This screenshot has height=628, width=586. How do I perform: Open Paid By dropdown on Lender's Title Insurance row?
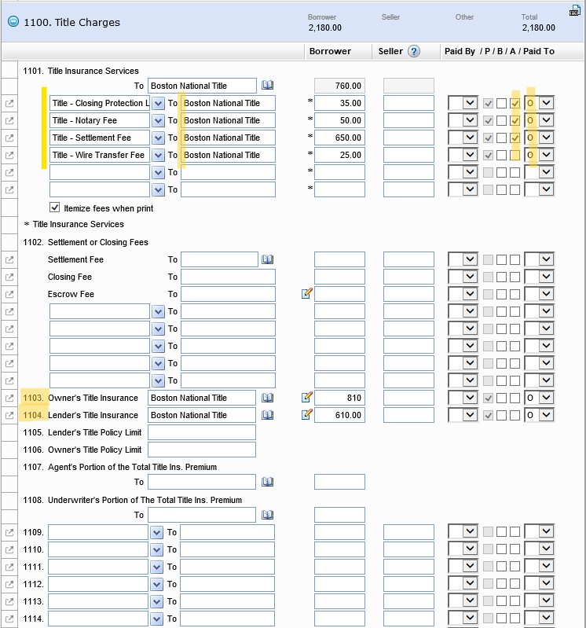pyautogui.click(x=463, y=415)
